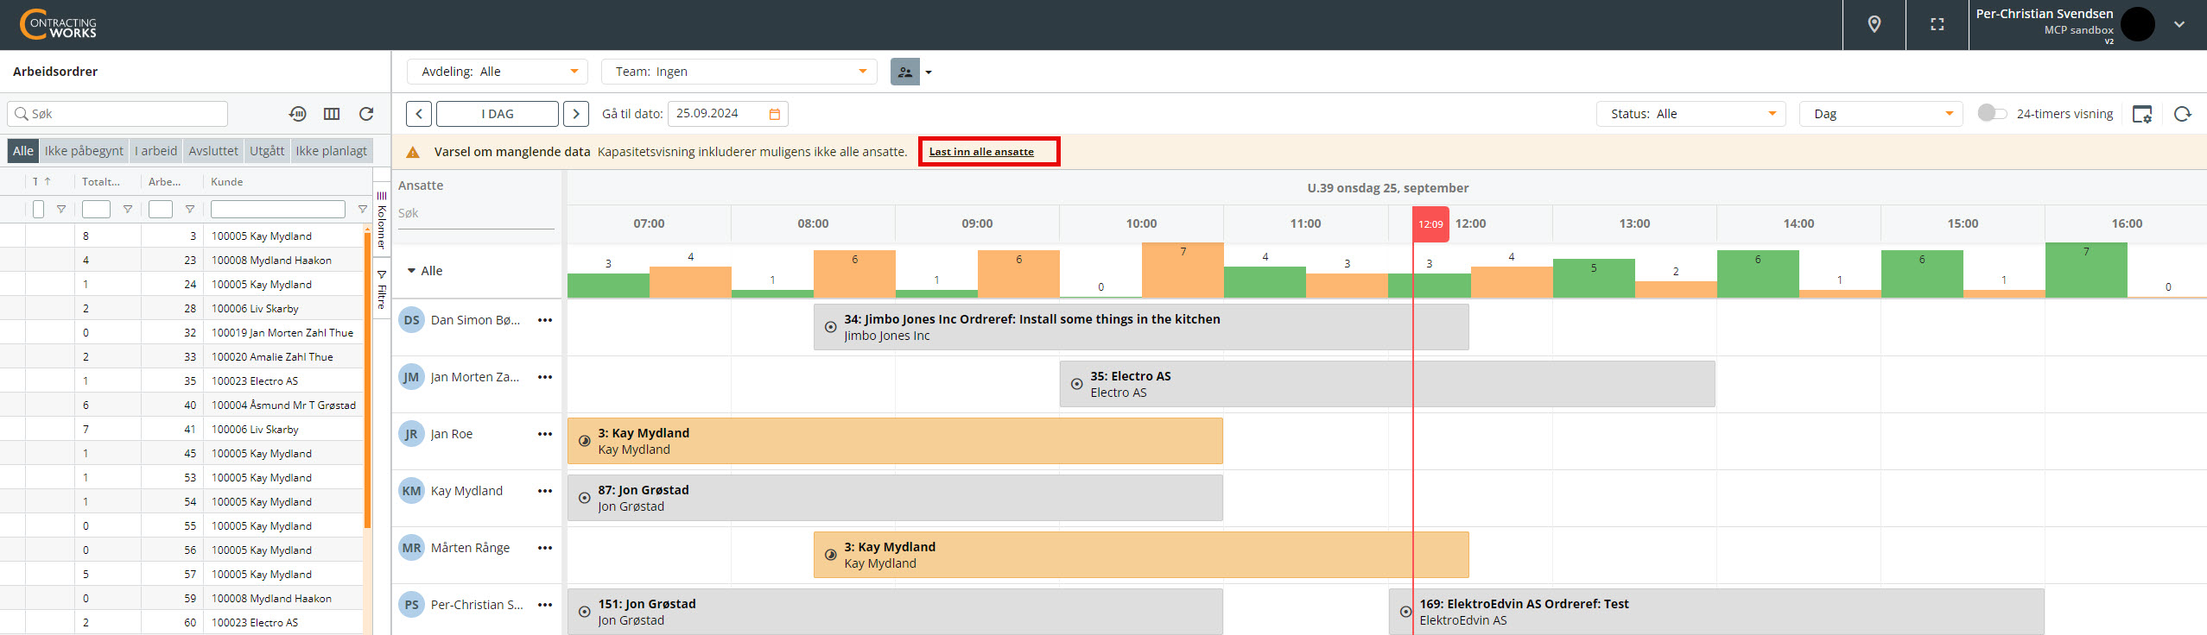Open the calendar date picker icon
This screenshot has height=635, width=2207.
point(774,114)
